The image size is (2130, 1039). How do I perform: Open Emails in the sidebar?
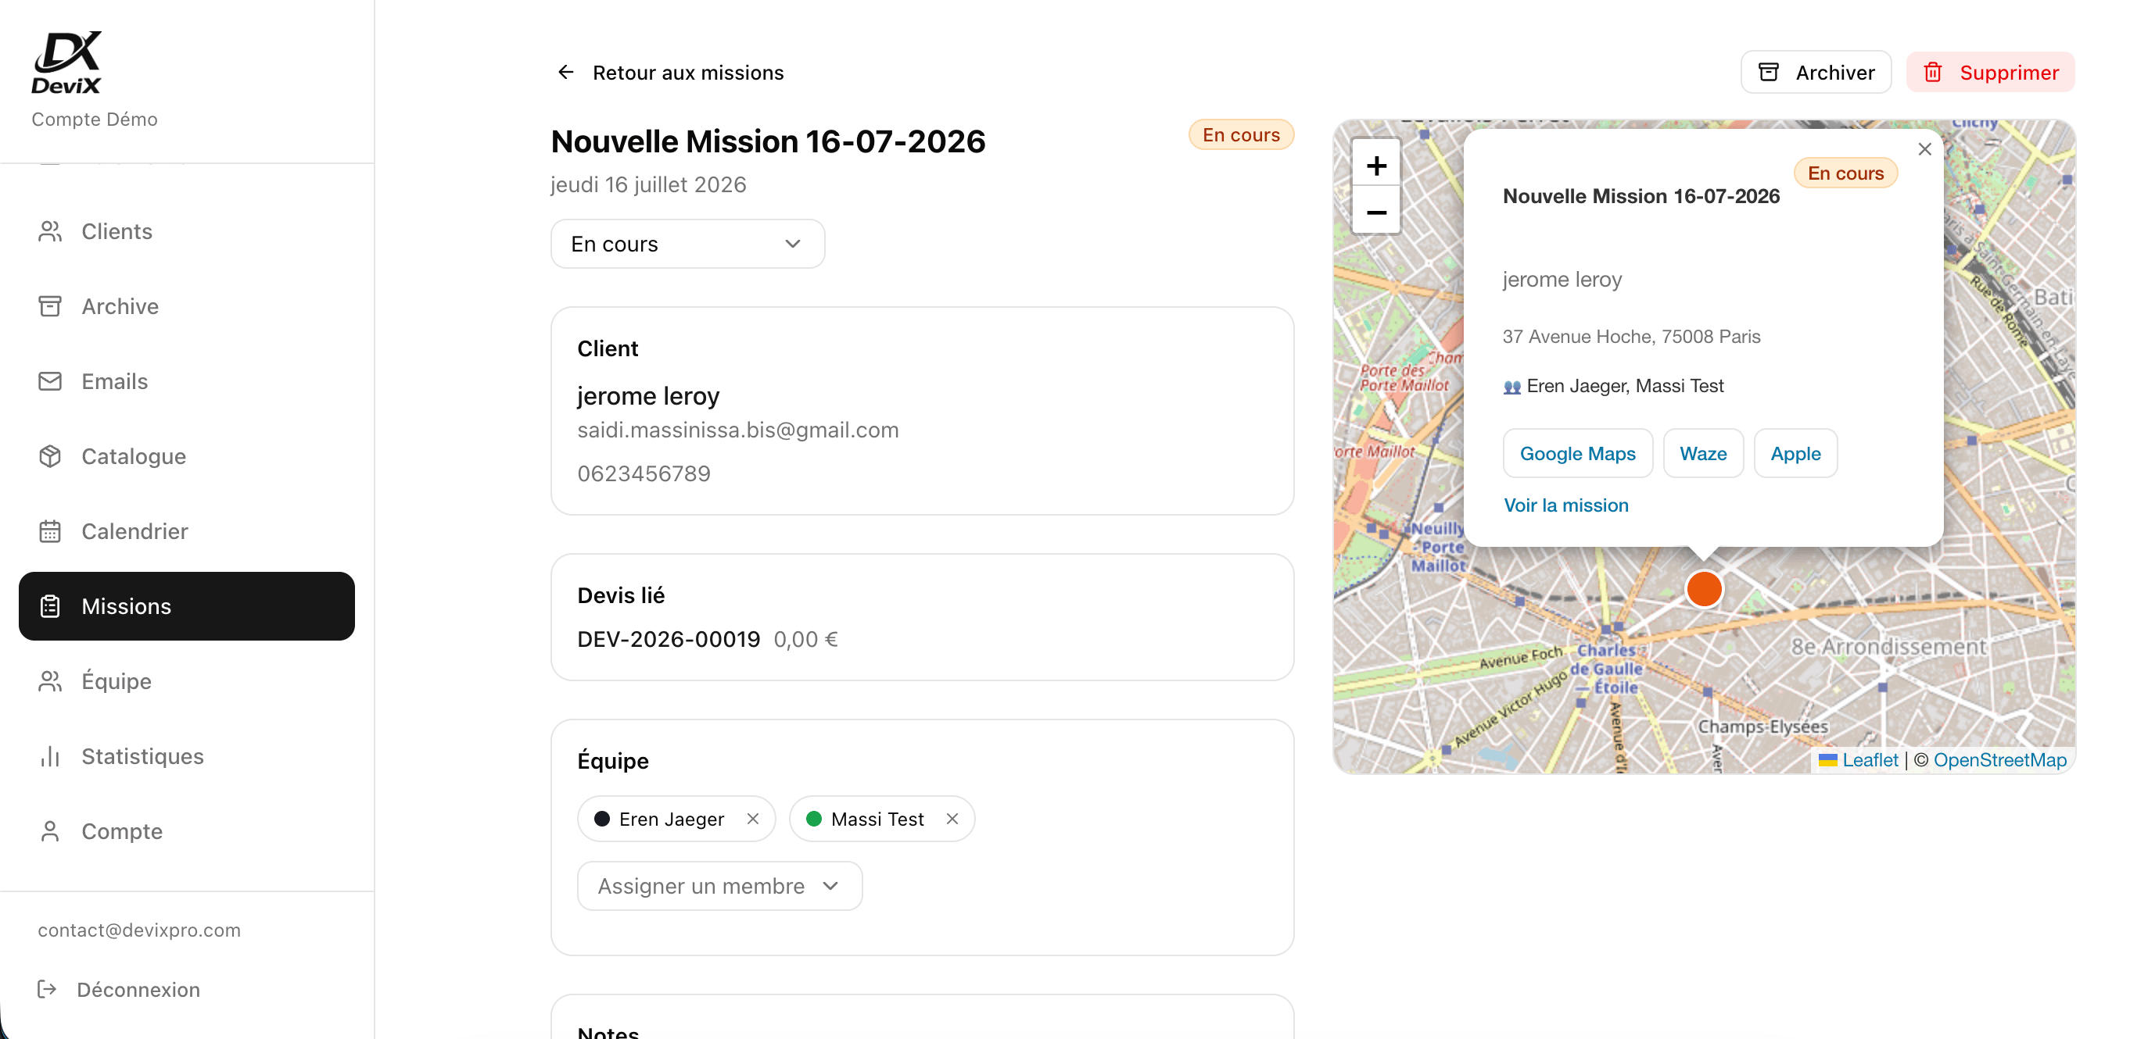point(187,381)
